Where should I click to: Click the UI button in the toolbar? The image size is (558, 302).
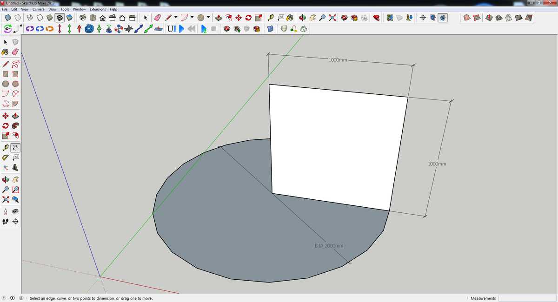(172, 29)
